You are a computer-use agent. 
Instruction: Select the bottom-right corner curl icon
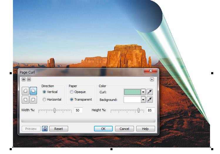33,100
